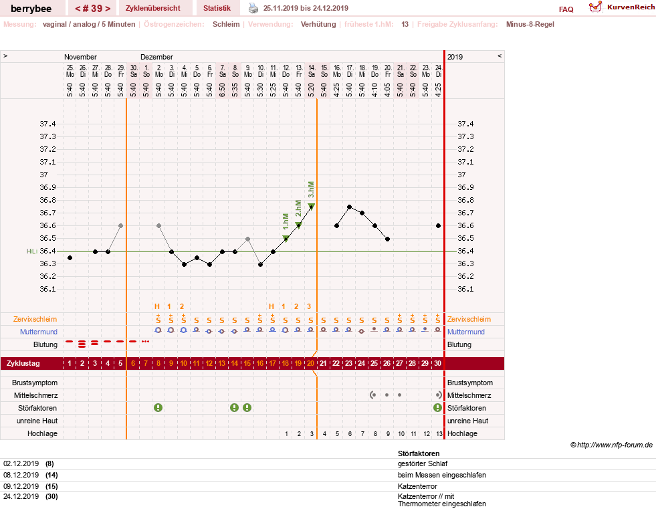This screenshot has height=529, width=656.
Task: Click the printer icon
Action: [253, 8]
